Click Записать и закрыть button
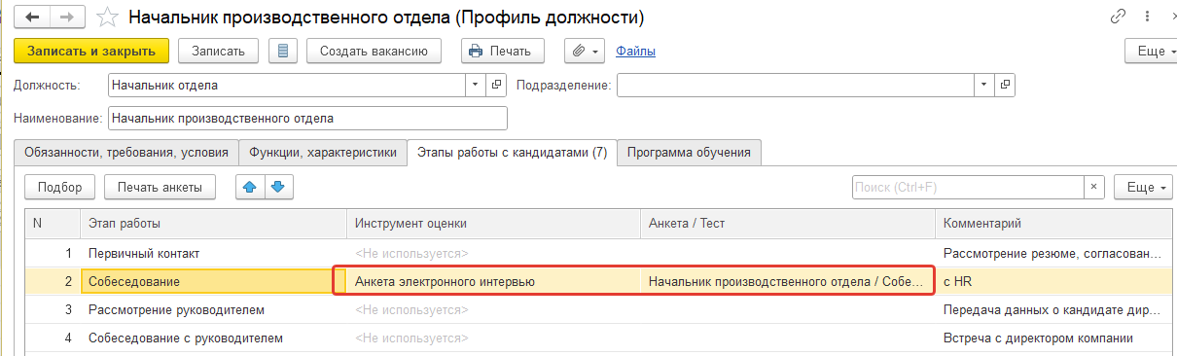The image size is (1177, 356). point(91,51)
